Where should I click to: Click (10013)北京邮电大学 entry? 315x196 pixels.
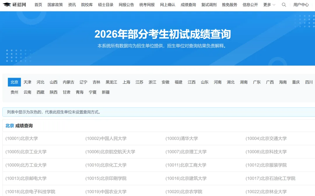tap(26, 178)
